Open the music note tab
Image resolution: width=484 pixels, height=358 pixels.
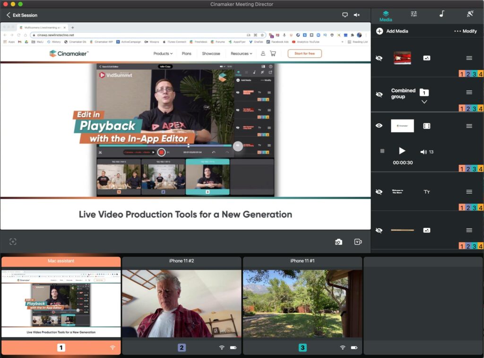pyautogui.click(x=442, y=14)
